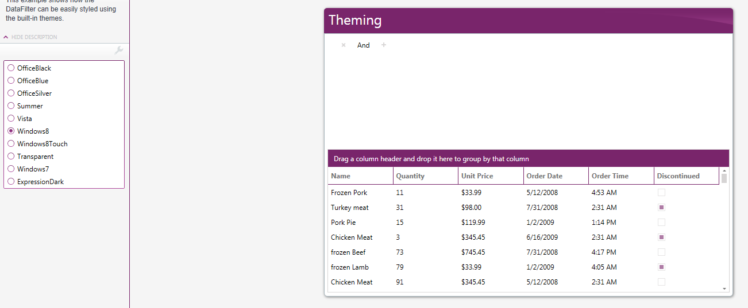Image resolution: width=748 pixels, height=308 pixels.
Task: Toggle the And logical operator
Action: click(x=364, y=45)
